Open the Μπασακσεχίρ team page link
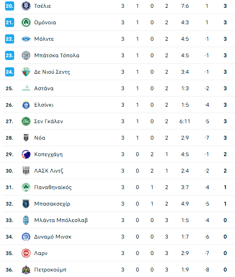This screenshot has height=277, width=235. 52,204
